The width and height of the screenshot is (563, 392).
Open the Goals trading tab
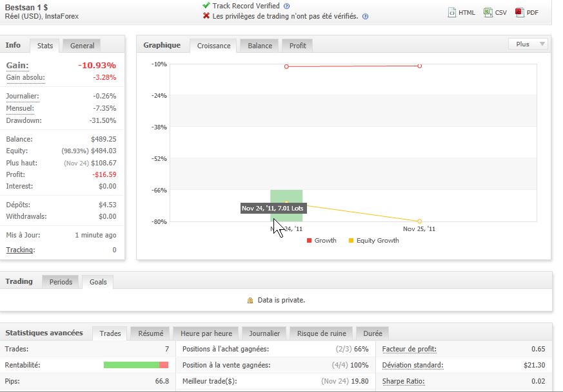(98, 282)
